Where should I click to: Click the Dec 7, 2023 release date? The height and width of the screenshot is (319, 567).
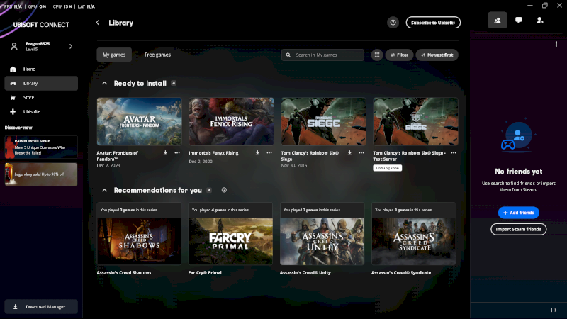coord(108,166)
